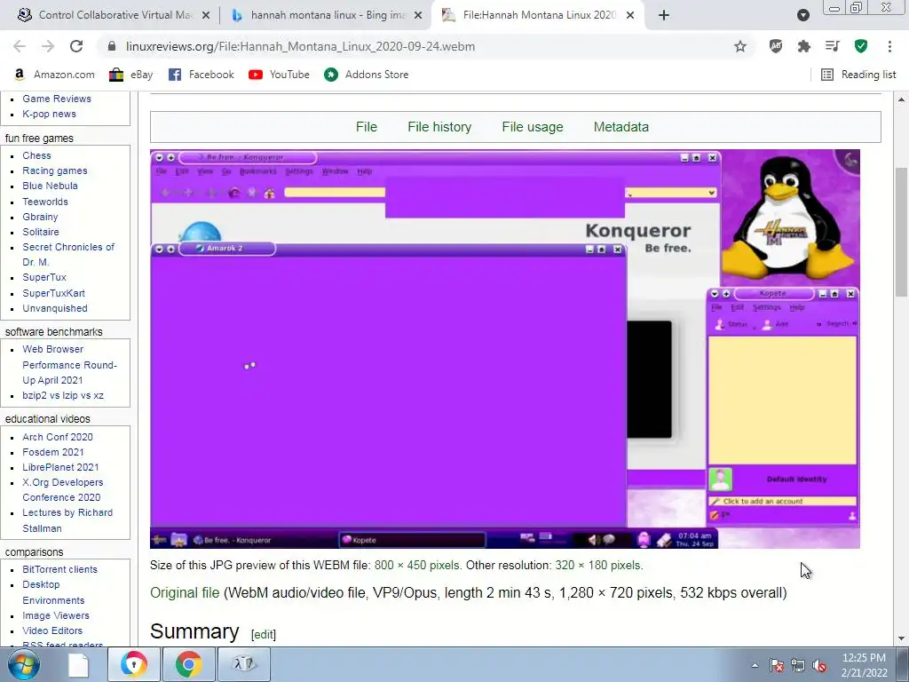Click the Hannah Montana Linux video preview
909x682 pixels.
click(x=505, y=348)
